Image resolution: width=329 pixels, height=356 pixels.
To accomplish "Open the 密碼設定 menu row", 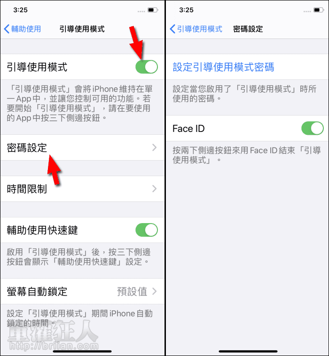I will tap(82, 147).
